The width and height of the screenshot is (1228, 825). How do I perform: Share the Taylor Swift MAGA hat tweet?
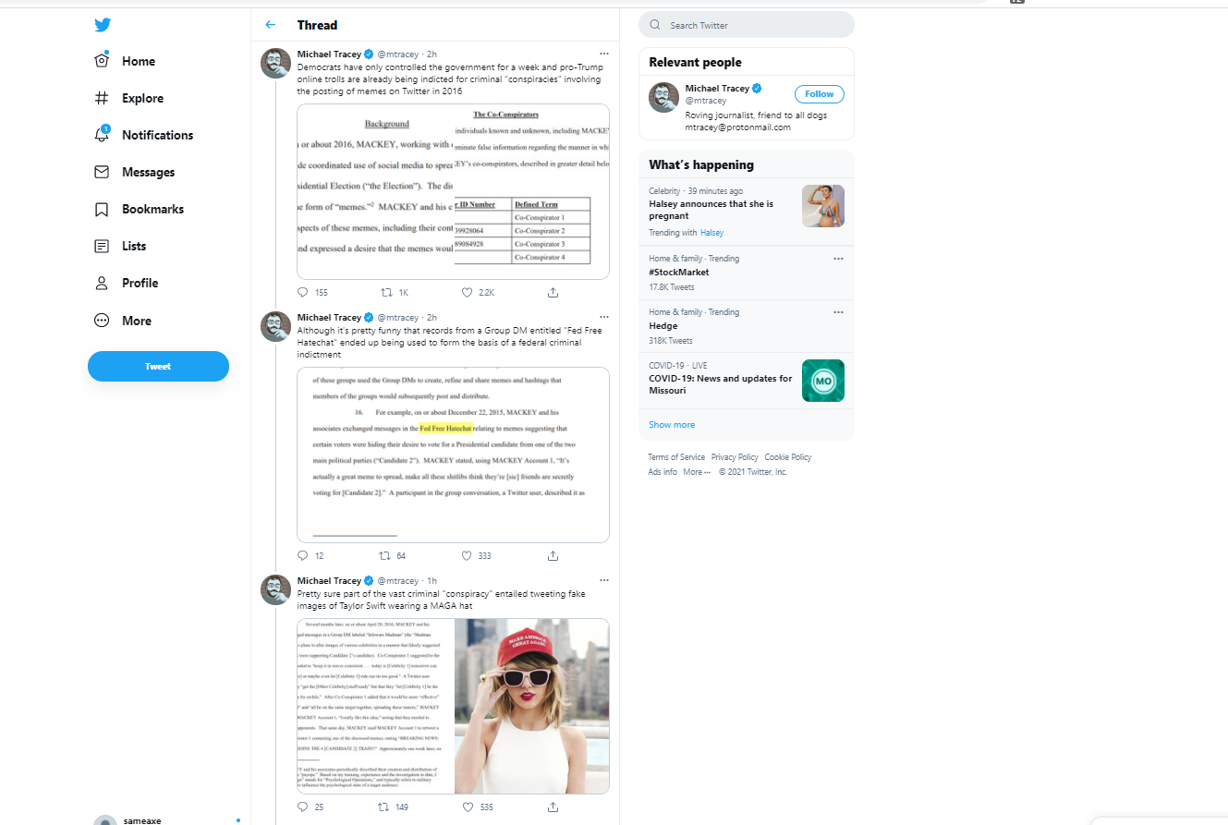553,807
